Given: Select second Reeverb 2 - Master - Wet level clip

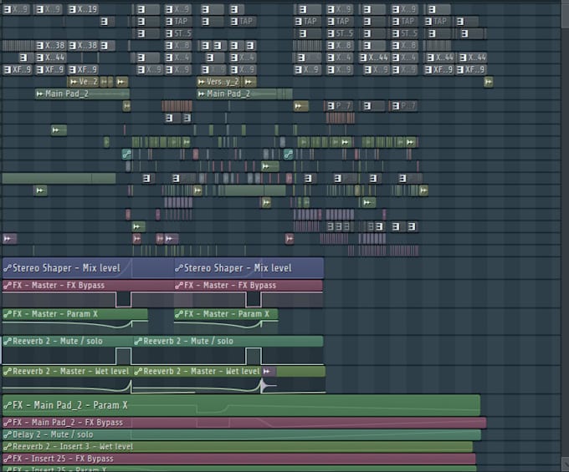Looking at the screenshot, I should point(201,371).
